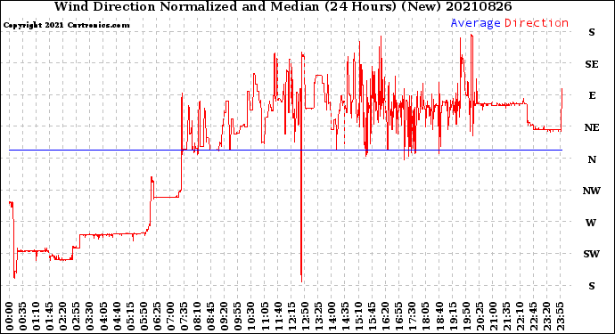Image resolution: width=615 pixels, height=334 pixels.
Task: Click the top 'S' y-axis label
Action: [592, 33]
